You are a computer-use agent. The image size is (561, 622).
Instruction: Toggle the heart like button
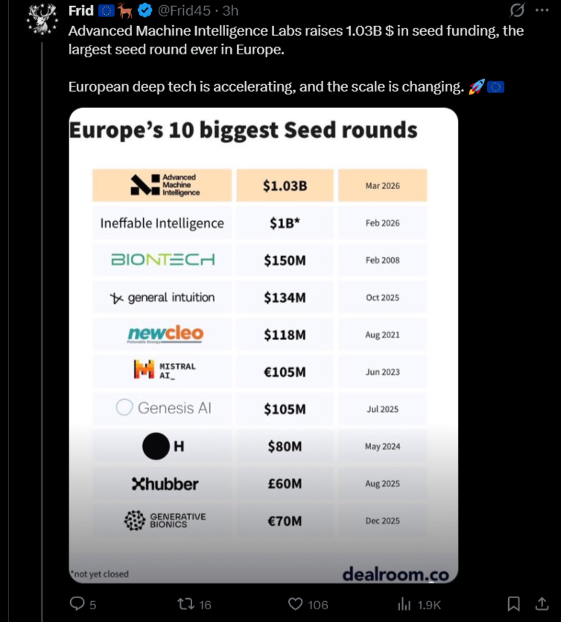(296, 604)
